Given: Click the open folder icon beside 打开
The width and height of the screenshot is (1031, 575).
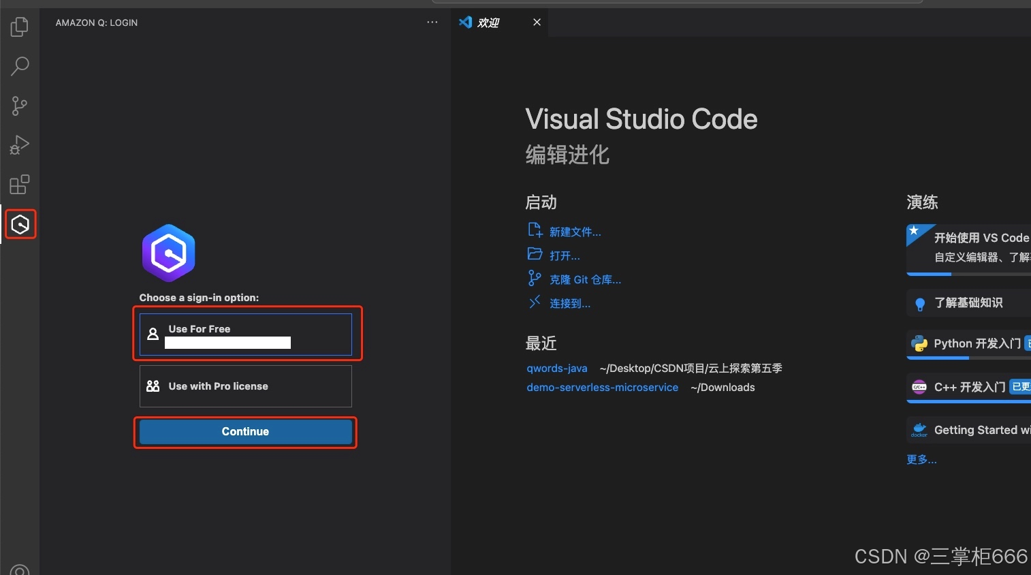Looking at the screenshot, I should coord(535,254).
